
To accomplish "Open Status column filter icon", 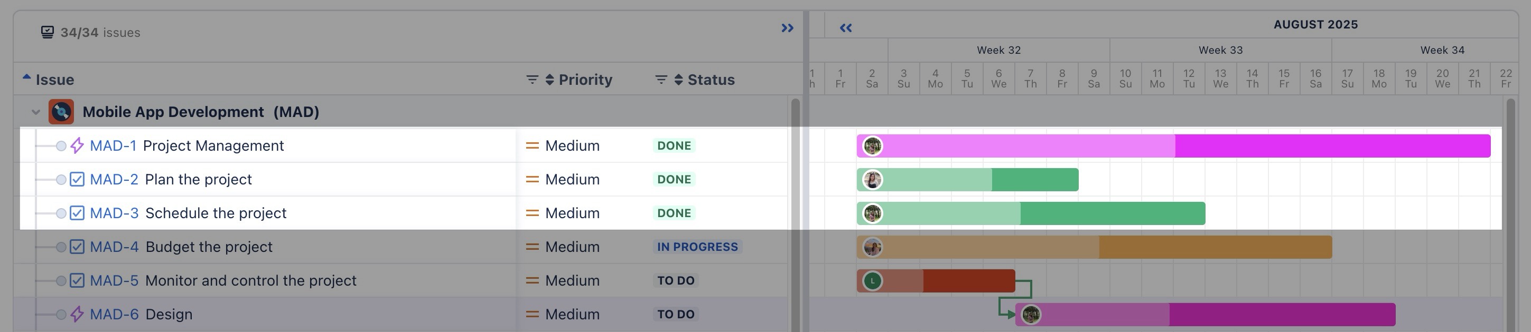I will pyautogui.click(x=661, y=80).
